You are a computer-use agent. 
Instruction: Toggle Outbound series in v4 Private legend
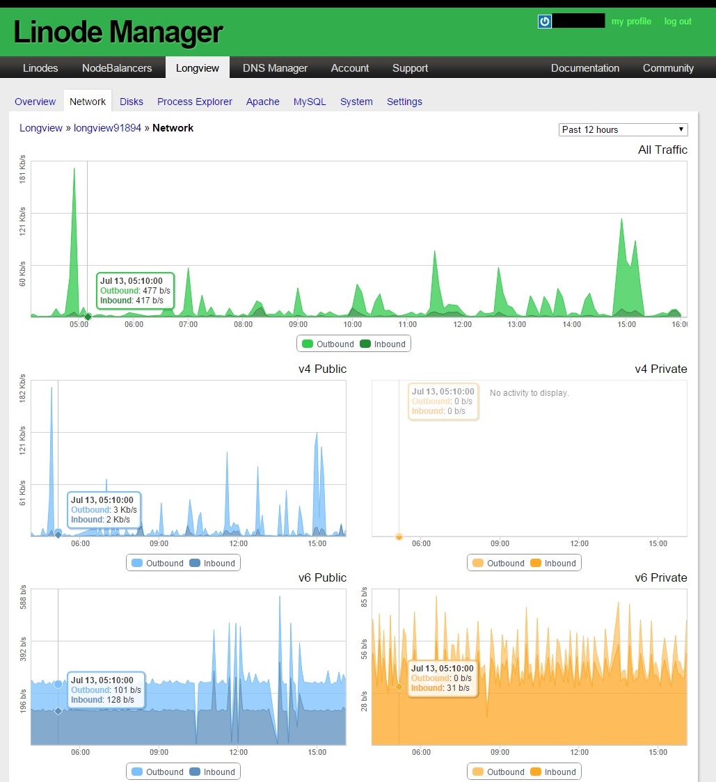[x=498, y=563]
